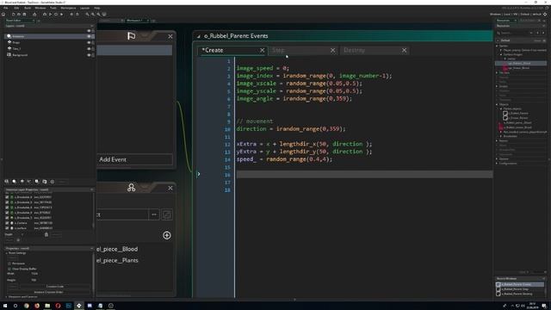
Task: Delete the selected layer icon
Action: 53,182
